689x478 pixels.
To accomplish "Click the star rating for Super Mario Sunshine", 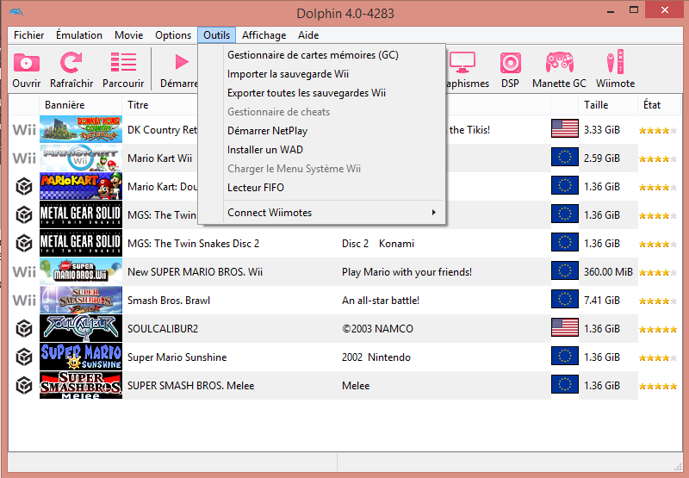I will (x=658, y=358).
